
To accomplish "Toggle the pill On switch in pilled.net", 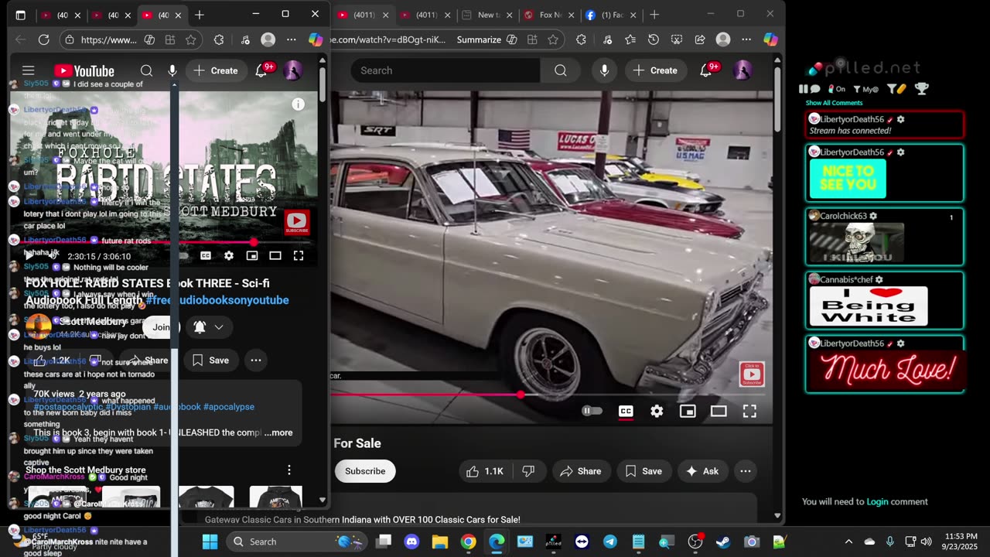I will (836, 89).
